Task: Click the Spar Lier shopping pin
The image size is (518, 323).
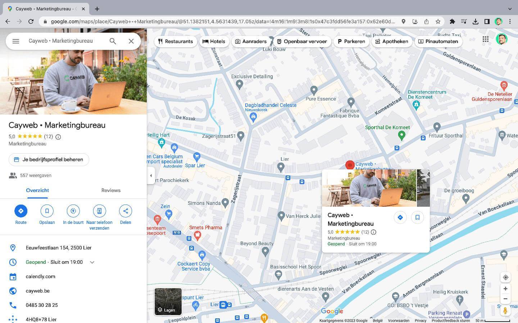Action: [197, 156]
